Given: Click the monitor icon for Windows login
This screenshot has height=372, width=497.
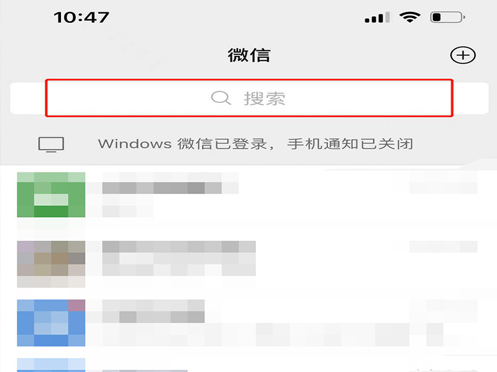Looking at the screenshot, I should point(51,144).
